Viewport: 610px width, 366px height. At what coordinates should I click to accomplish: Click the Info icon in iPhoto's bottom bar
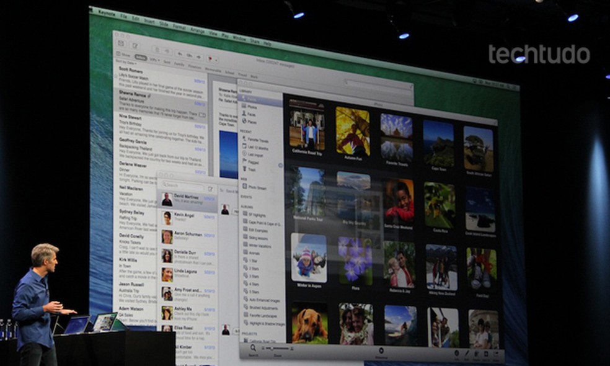(456, 352)
